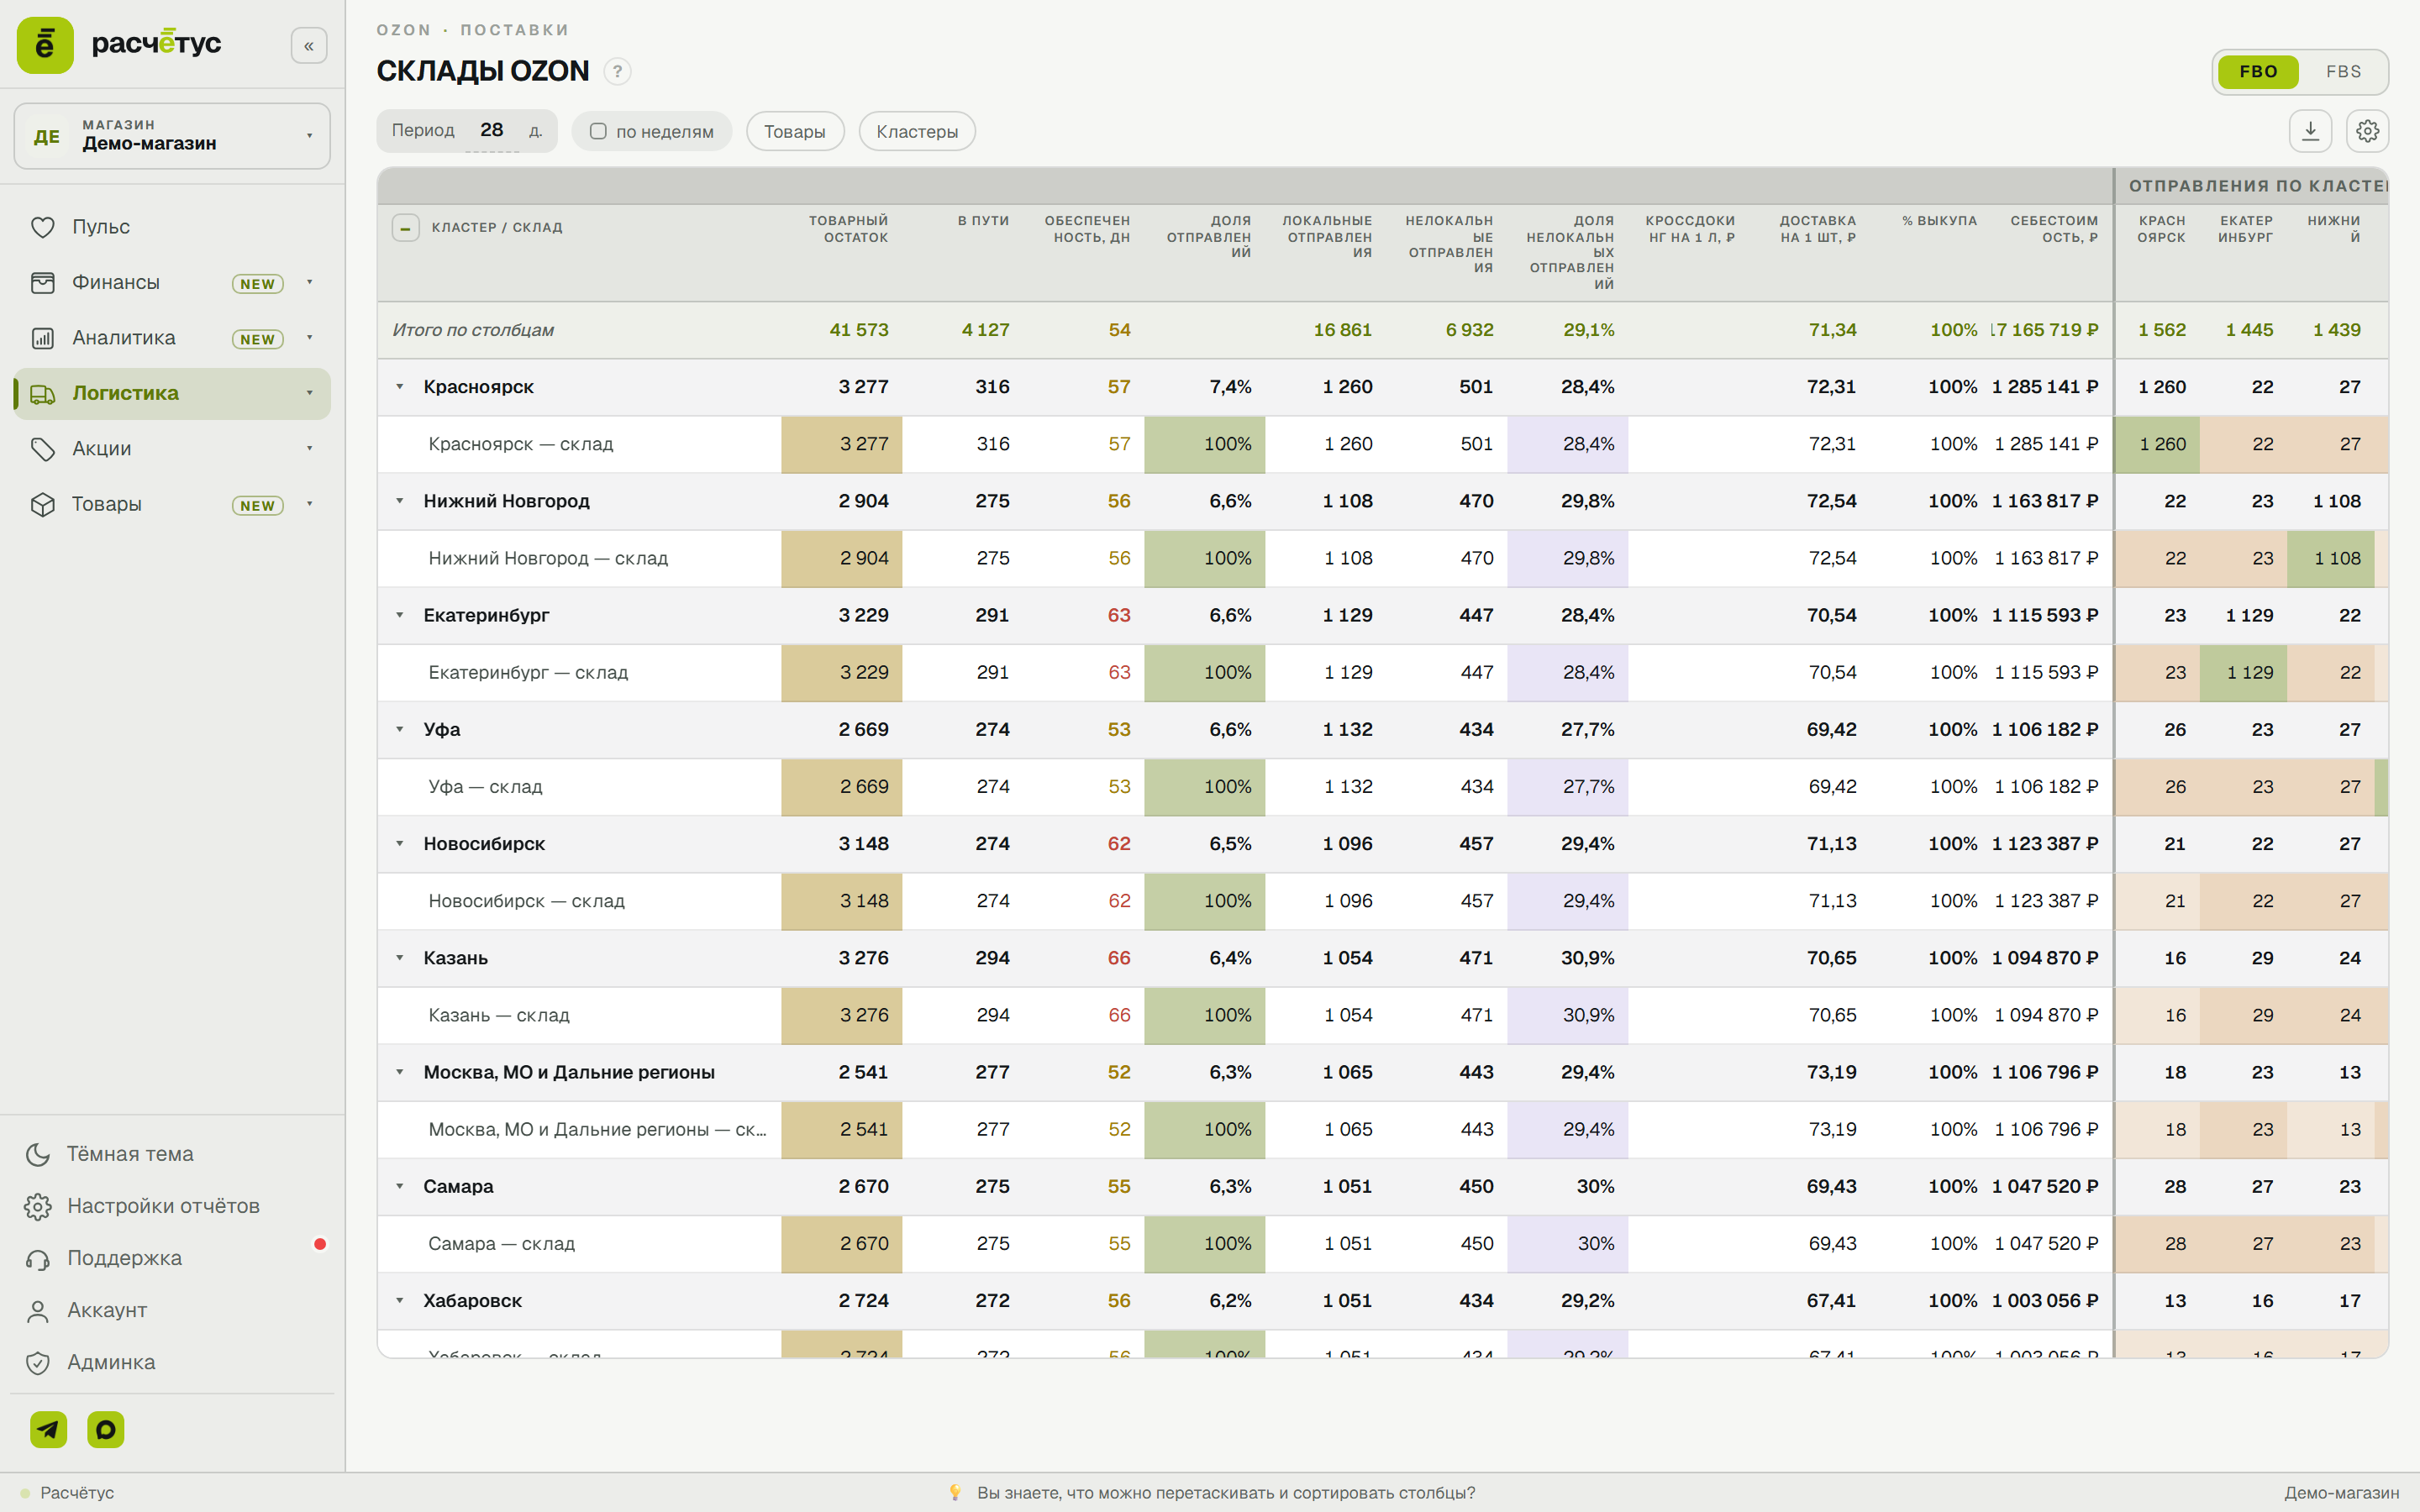Collapse the Красноярск cluster row
The image size is (2420, 1512).
coord(400,387)
